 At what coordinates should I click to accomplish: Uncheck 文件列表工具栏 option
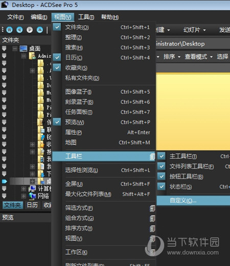162,166
